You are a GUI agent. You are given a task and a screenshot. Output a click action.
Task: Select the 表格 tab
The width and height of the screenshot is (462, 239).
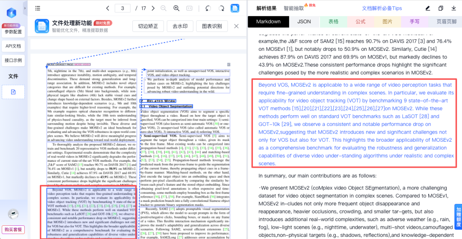point(333,22)
